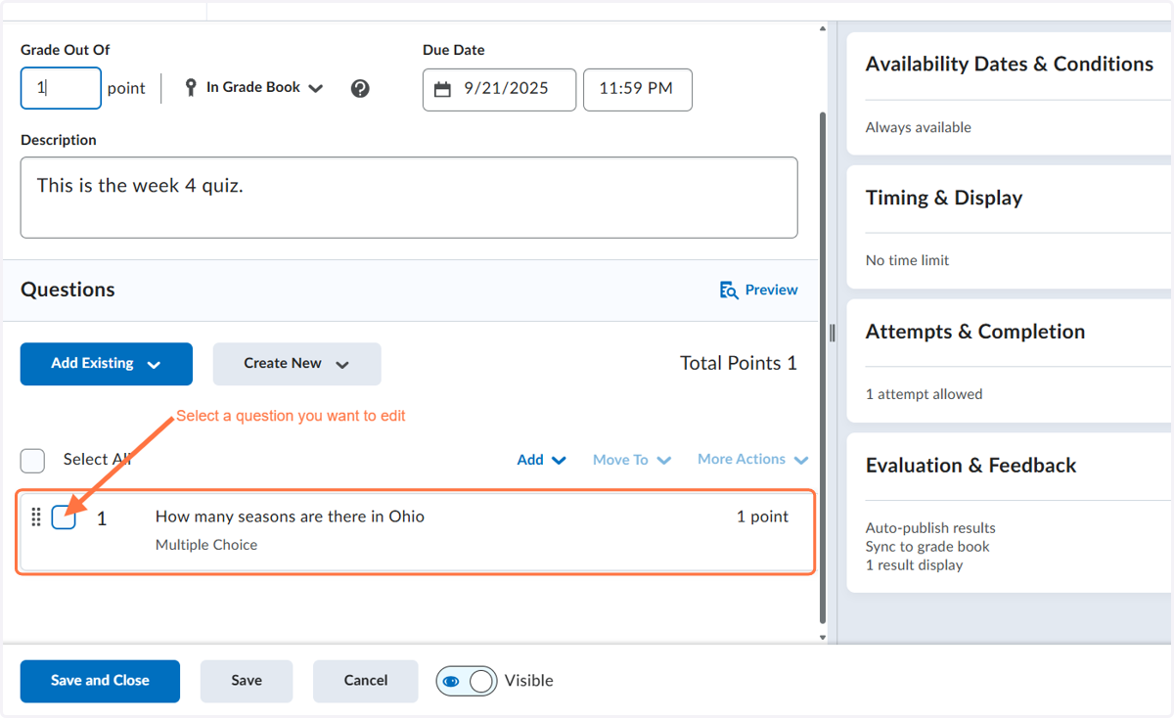Click the Description text box
This screenshot has width=1174, height=718.
409,198
